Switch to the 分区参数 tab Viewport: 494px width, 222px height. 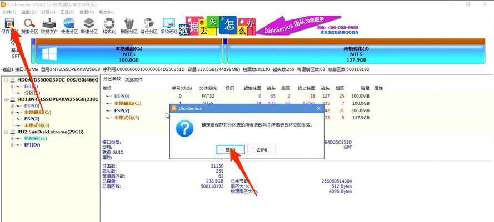112,79
